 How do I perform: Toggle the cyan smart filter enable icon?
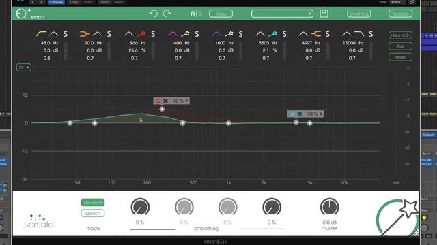[292, 114]
